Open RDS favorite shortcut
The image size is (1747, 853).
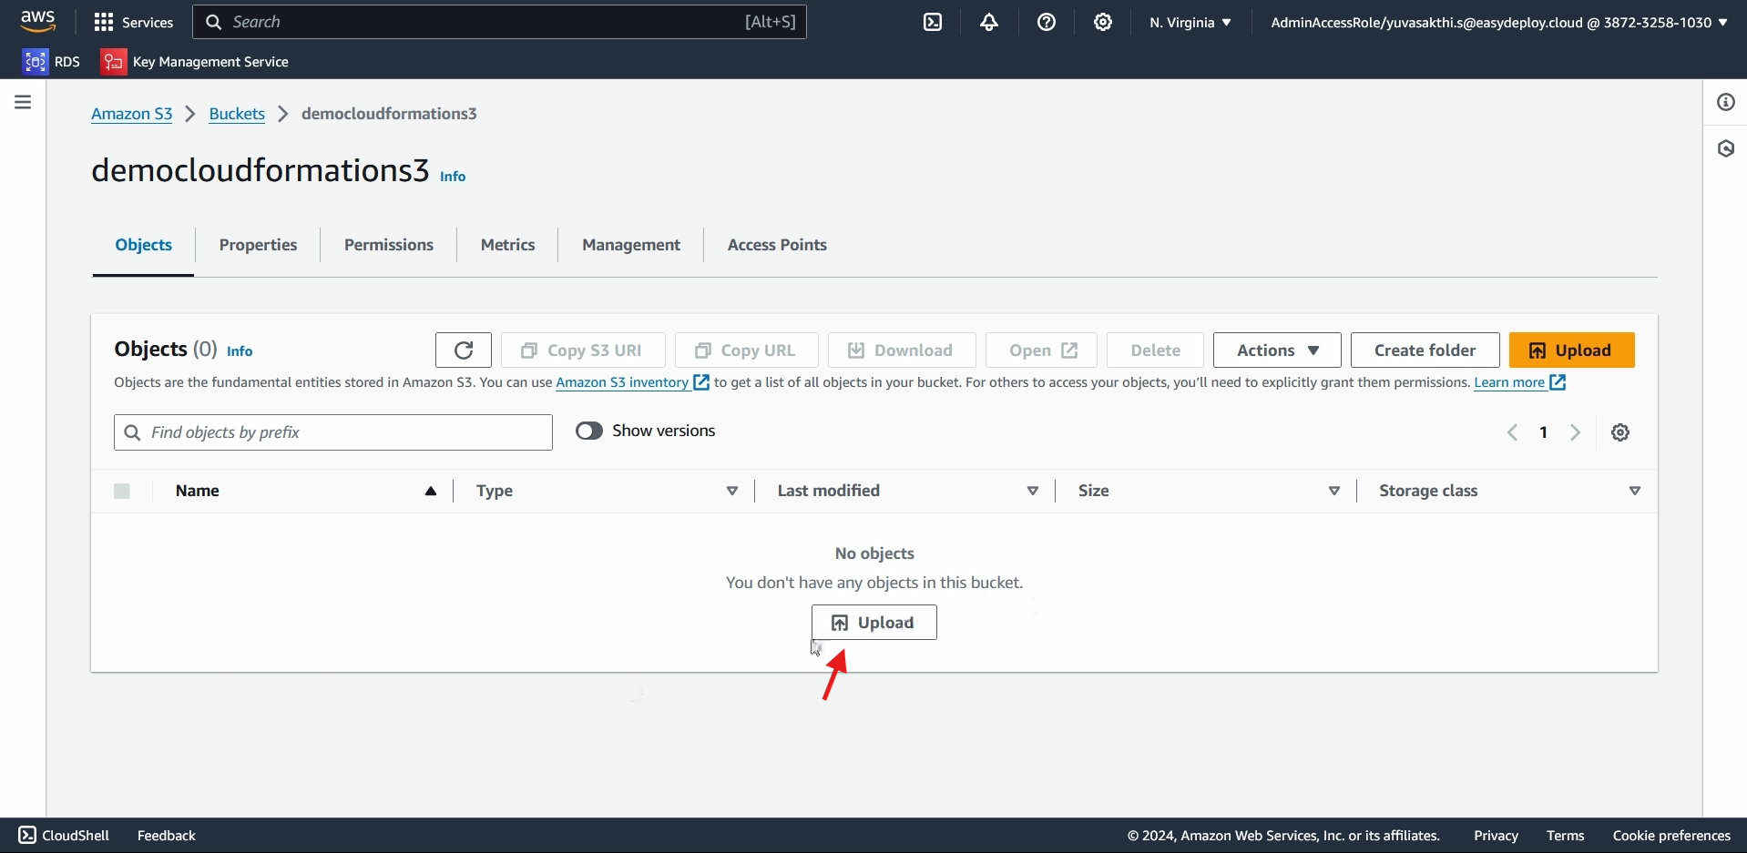point(51,61)
